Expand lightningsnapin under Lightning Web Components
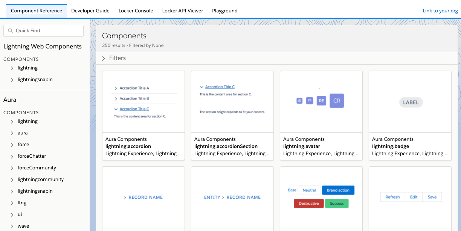 [12, 80]
